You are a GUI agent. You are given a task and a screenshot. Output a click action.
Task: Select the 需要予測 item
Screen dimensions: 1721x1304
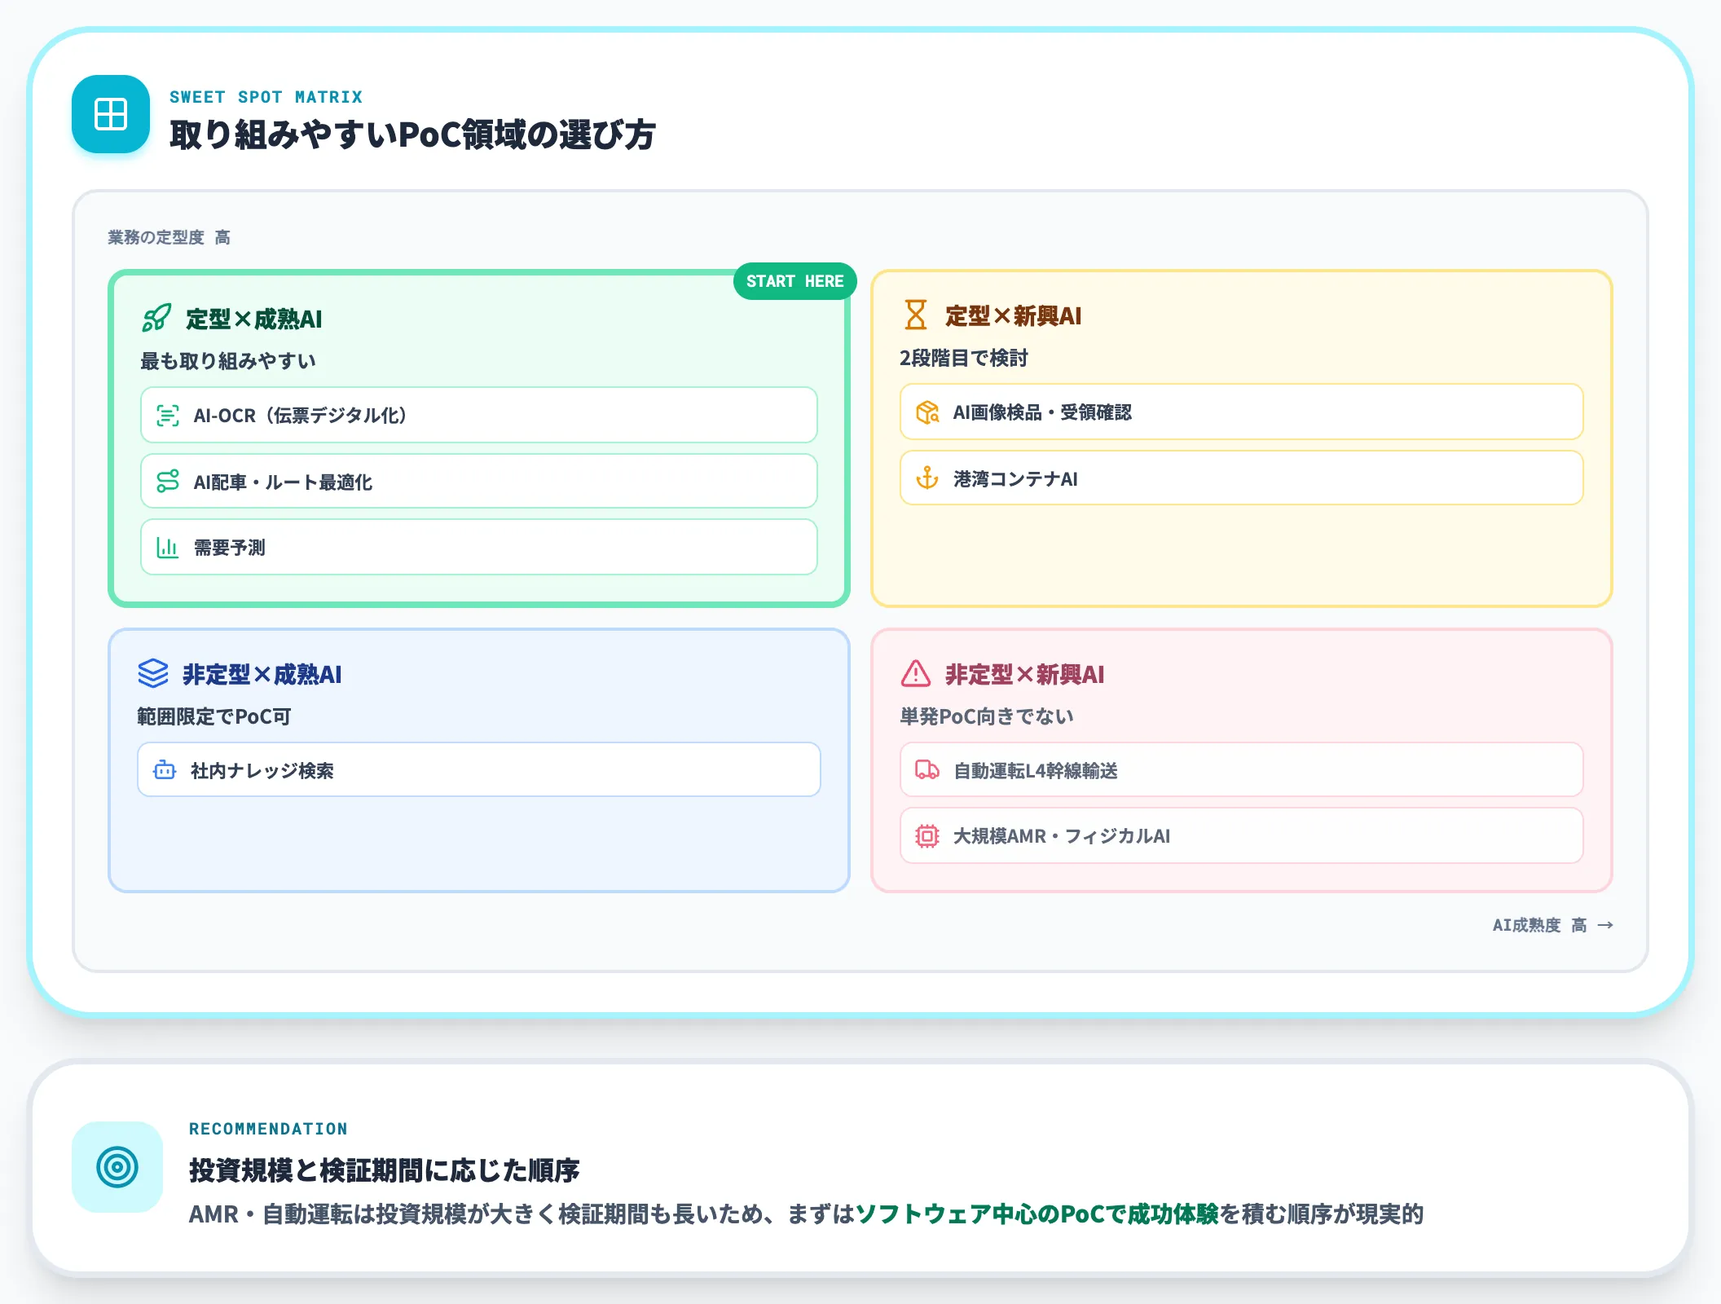click(x=479, y=548)
